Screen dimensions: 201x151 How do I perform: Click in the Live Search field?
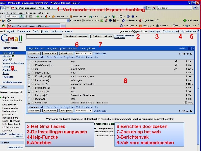pyautogui.click(x=174, y=8)
